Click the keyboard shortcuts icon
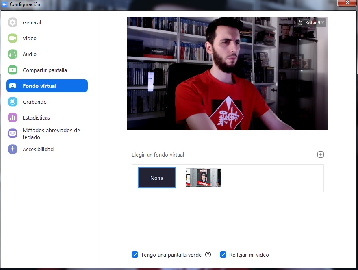 [x=13, y=134]
